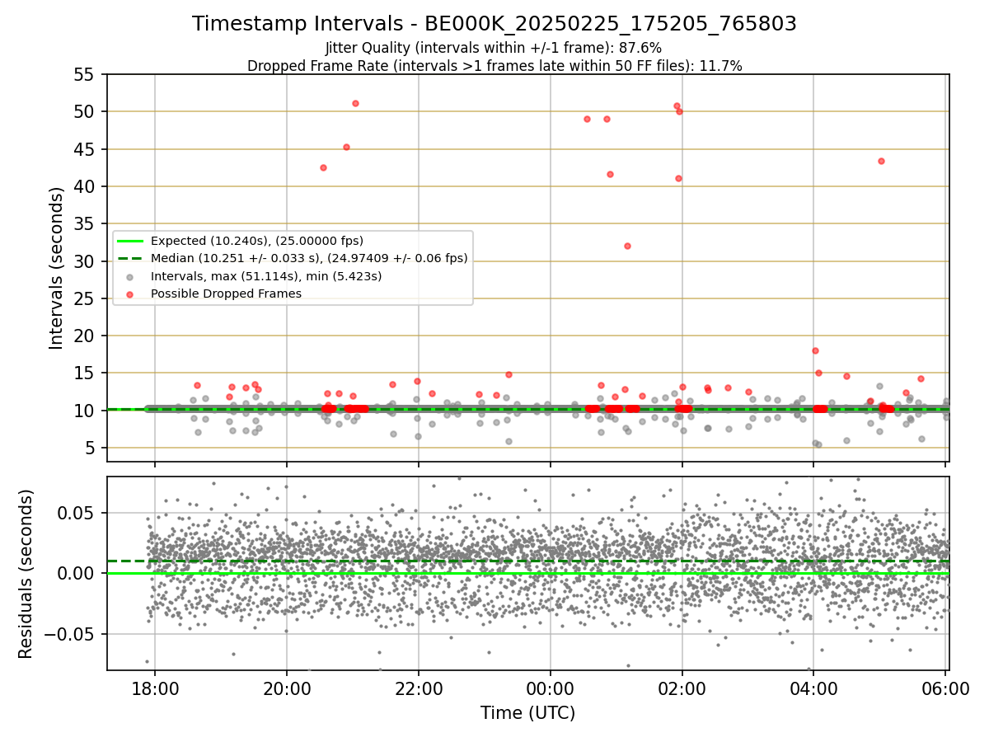Select the Dropped Frame Rate 11.7% line
The width and height of the screenshot is (989, 742).
coord(494,66)
